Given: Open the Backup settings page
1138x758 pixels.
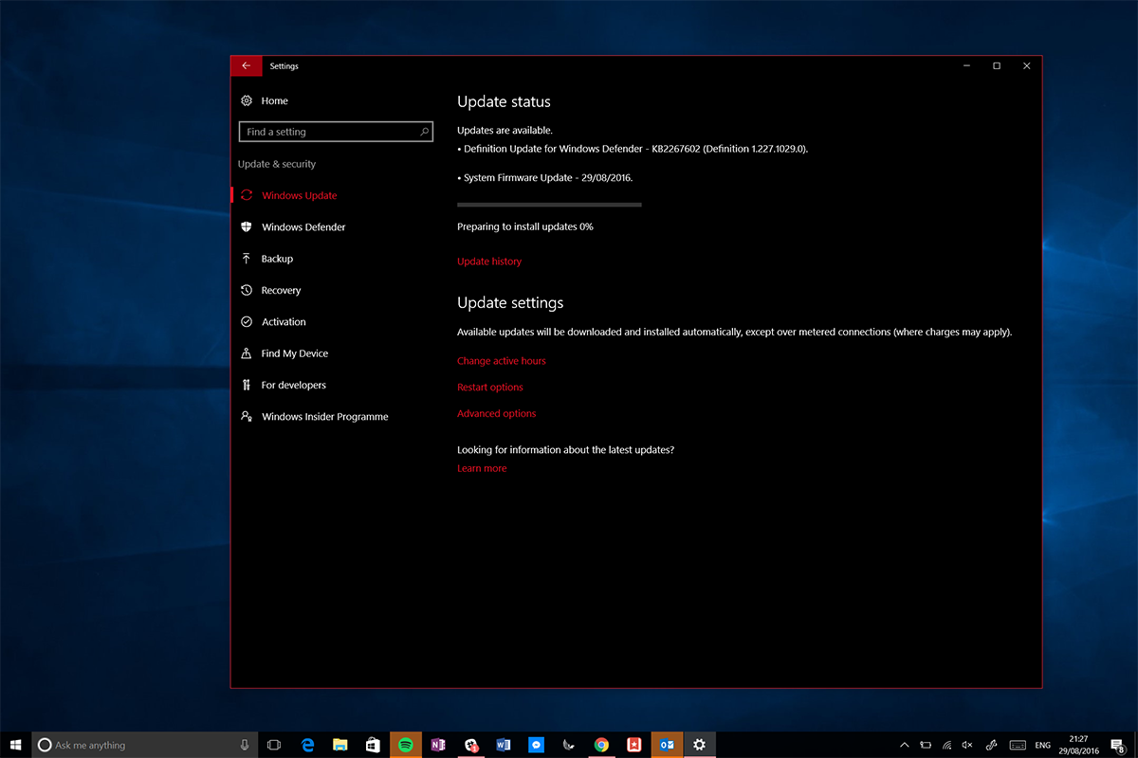Looking at the screenshot, I should coord(277,259).
